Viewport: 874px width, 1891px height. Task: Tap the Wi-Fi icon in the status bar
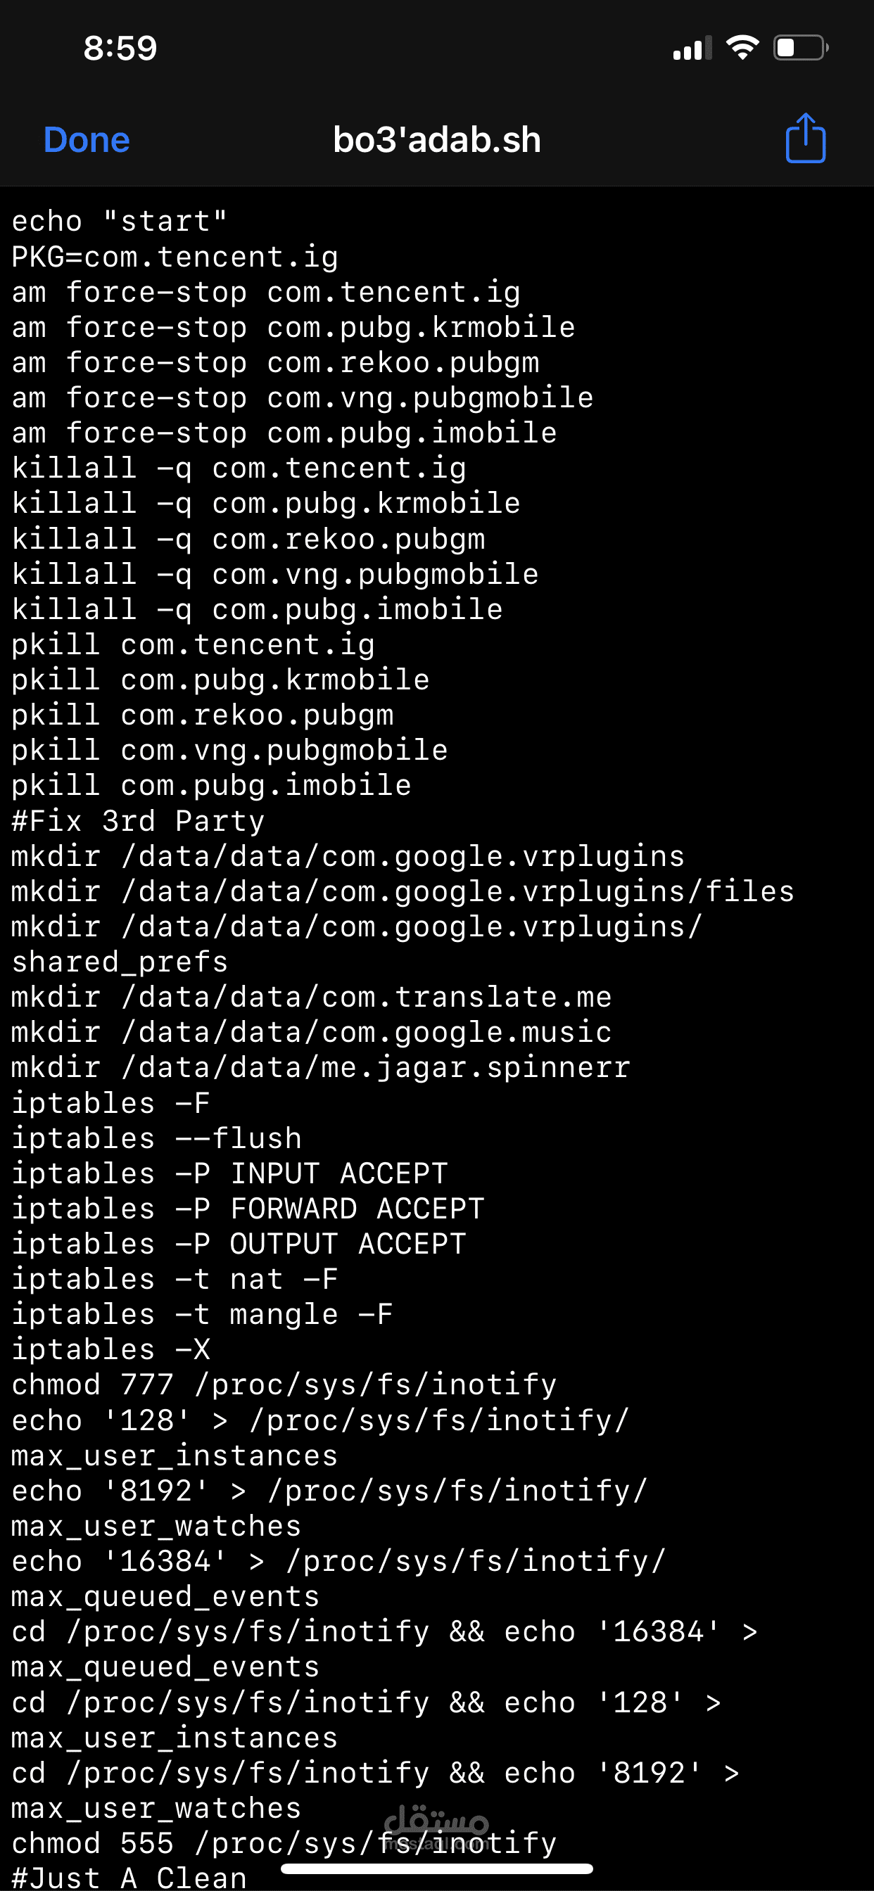point(742,48)
